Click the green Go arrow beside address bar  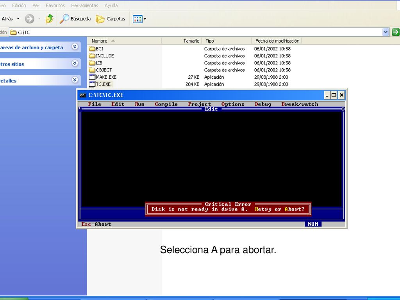click(x=396, y=32)
